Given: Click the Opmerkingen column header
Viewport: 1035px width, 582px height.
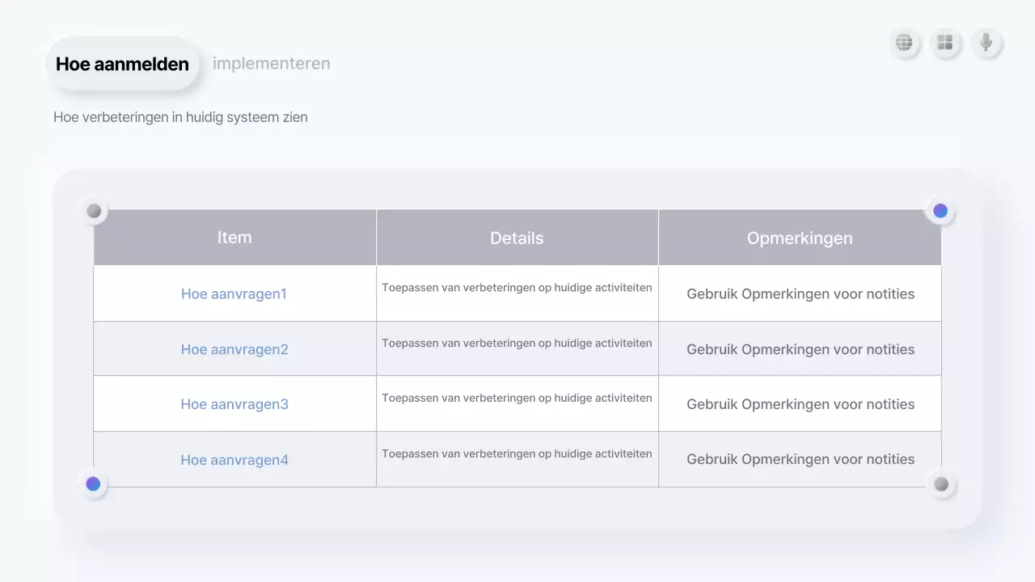Looking at the screenshot, I should click(800, 237).
